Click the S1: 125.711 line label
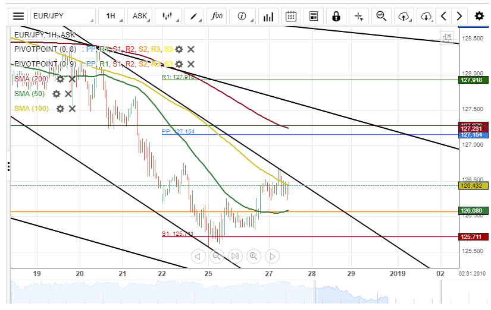This screenshot has width=491, height=310. [x=177, y=234]
